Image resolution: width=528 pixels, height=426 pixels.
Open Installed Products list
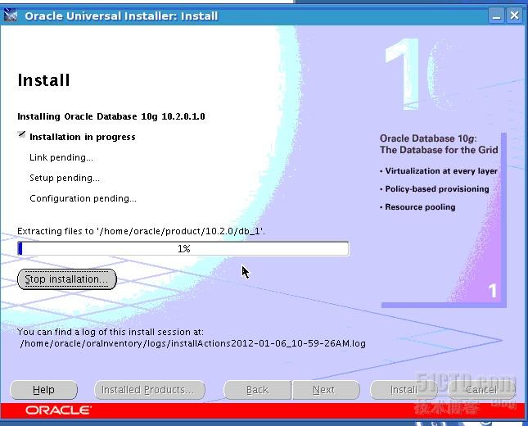(x=150, y=390)
